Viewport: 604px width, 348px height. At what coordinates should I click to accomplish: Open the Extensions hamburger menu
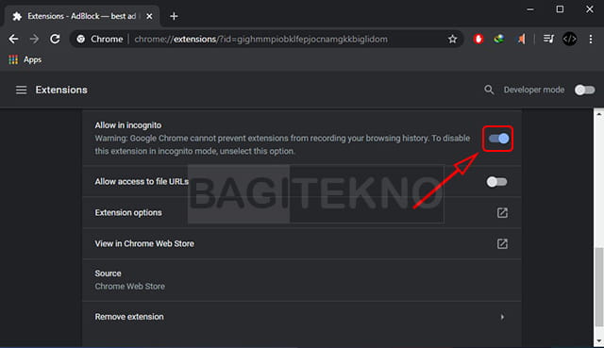point(21,91)
